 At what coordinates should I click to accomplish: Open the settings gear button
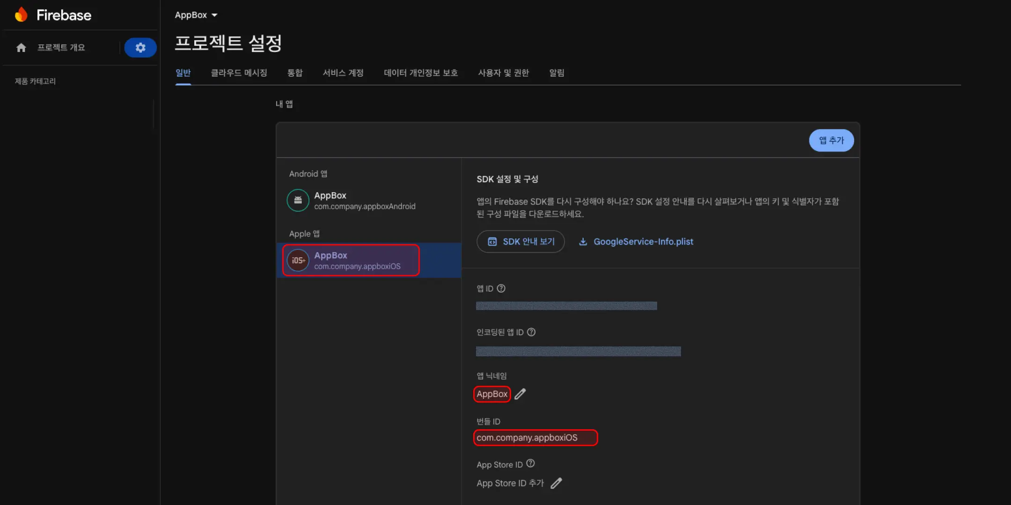pos(140,48)
